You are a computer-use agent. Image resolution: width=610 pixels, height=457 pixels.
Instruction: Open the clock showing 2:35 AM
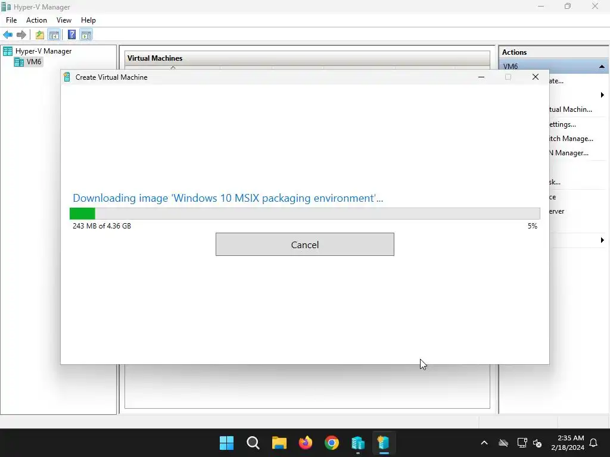click(568, 443)
